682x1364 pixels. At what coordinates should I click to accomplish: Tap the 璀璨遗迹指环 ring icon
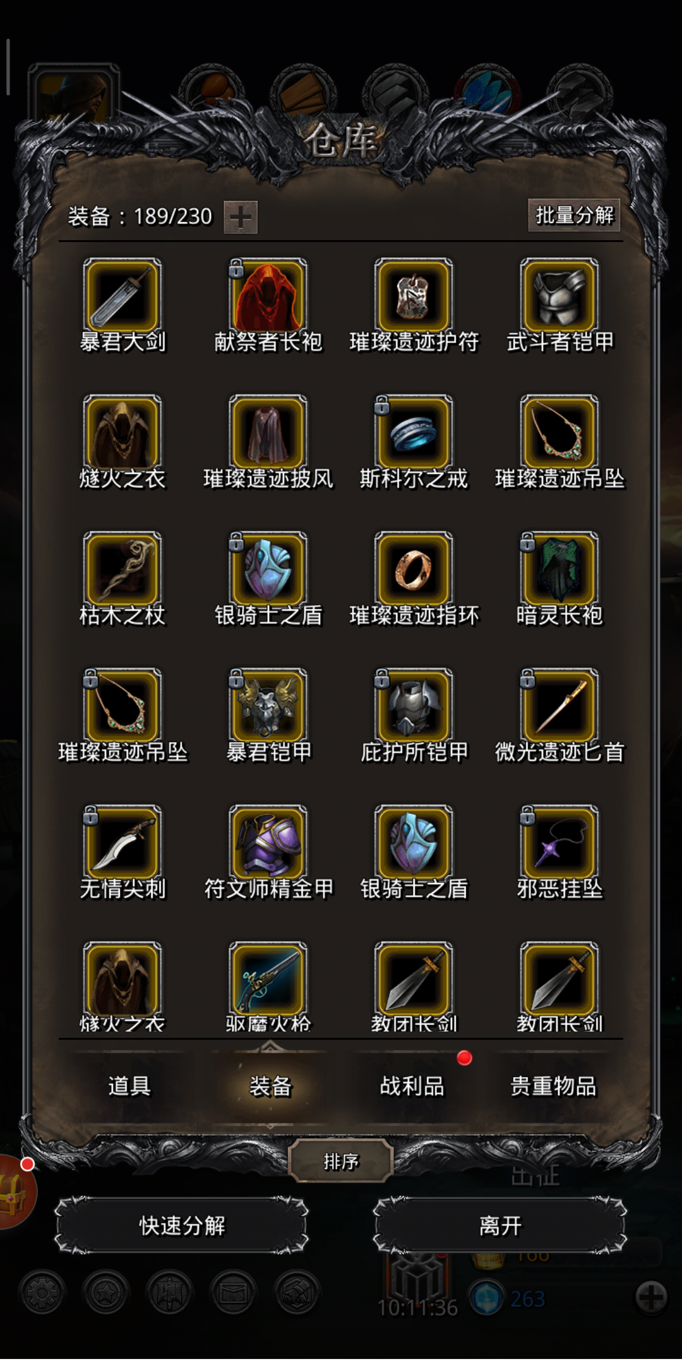414,569
